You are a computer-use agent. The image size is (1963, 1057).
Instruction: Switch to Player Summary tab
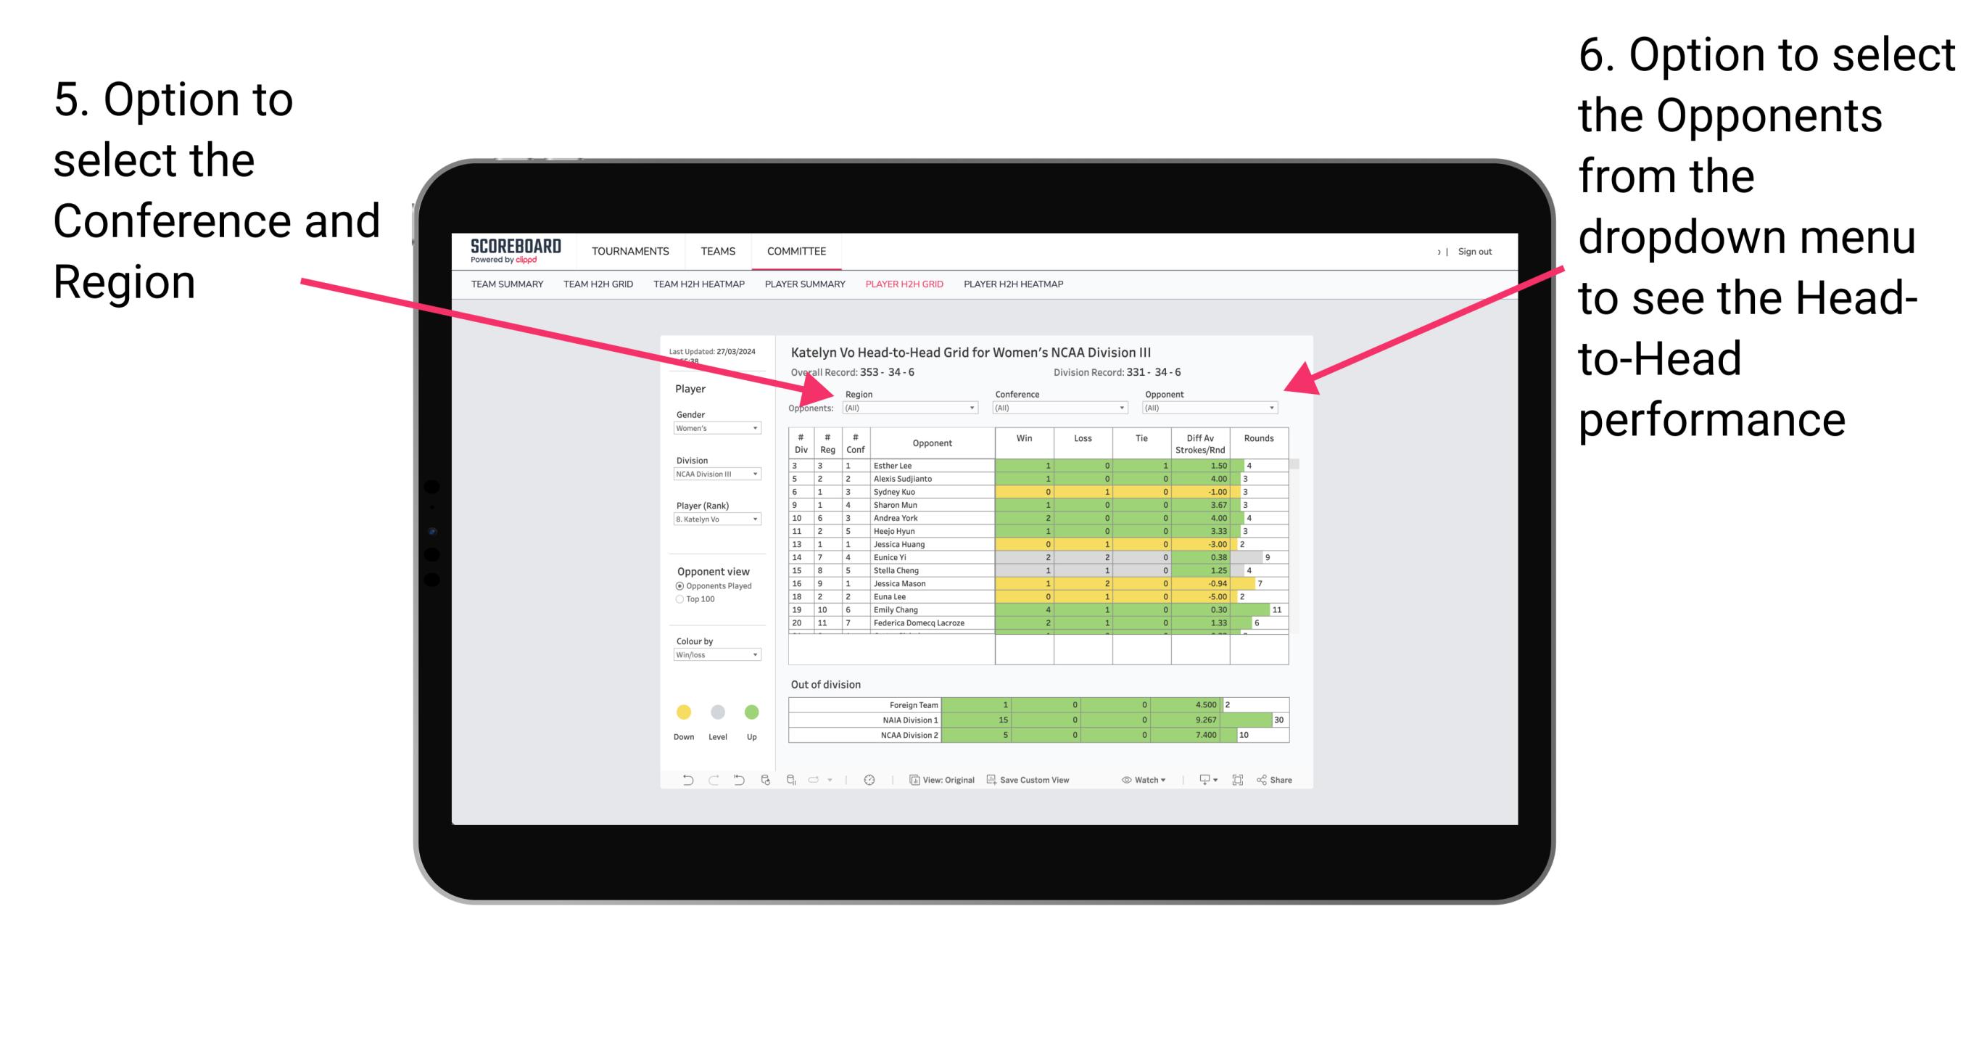coord(804,289)
